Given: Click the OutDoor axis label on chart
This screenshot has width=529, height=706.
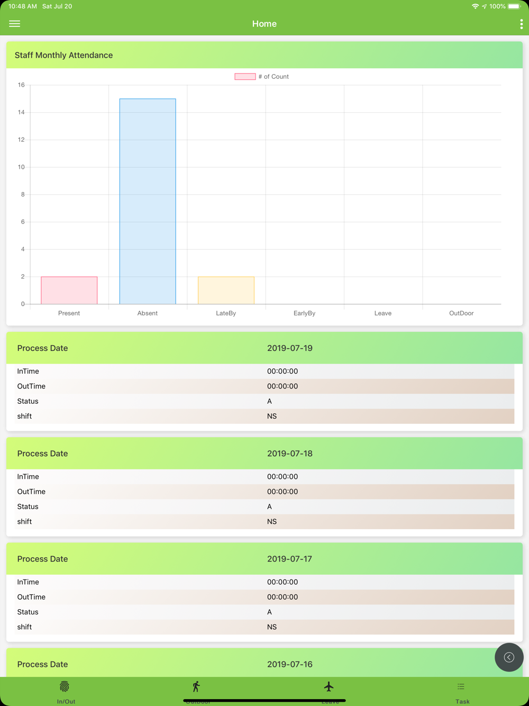Looking at the screenshot, I should click(461, 313).
